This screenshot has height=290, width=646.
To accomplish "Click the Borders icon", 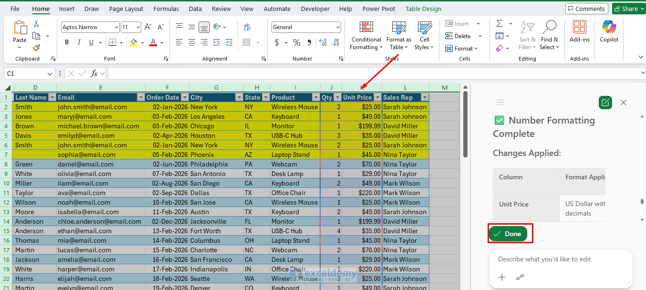I will (x=112, y=42).
